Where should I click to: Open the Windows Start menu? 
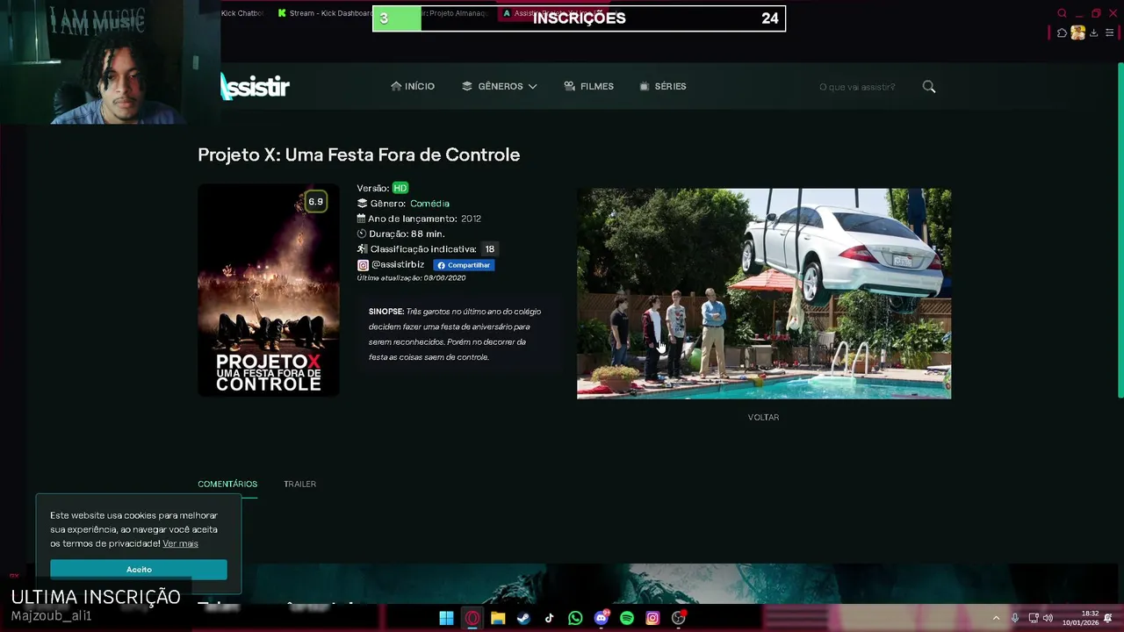[446, 618]
